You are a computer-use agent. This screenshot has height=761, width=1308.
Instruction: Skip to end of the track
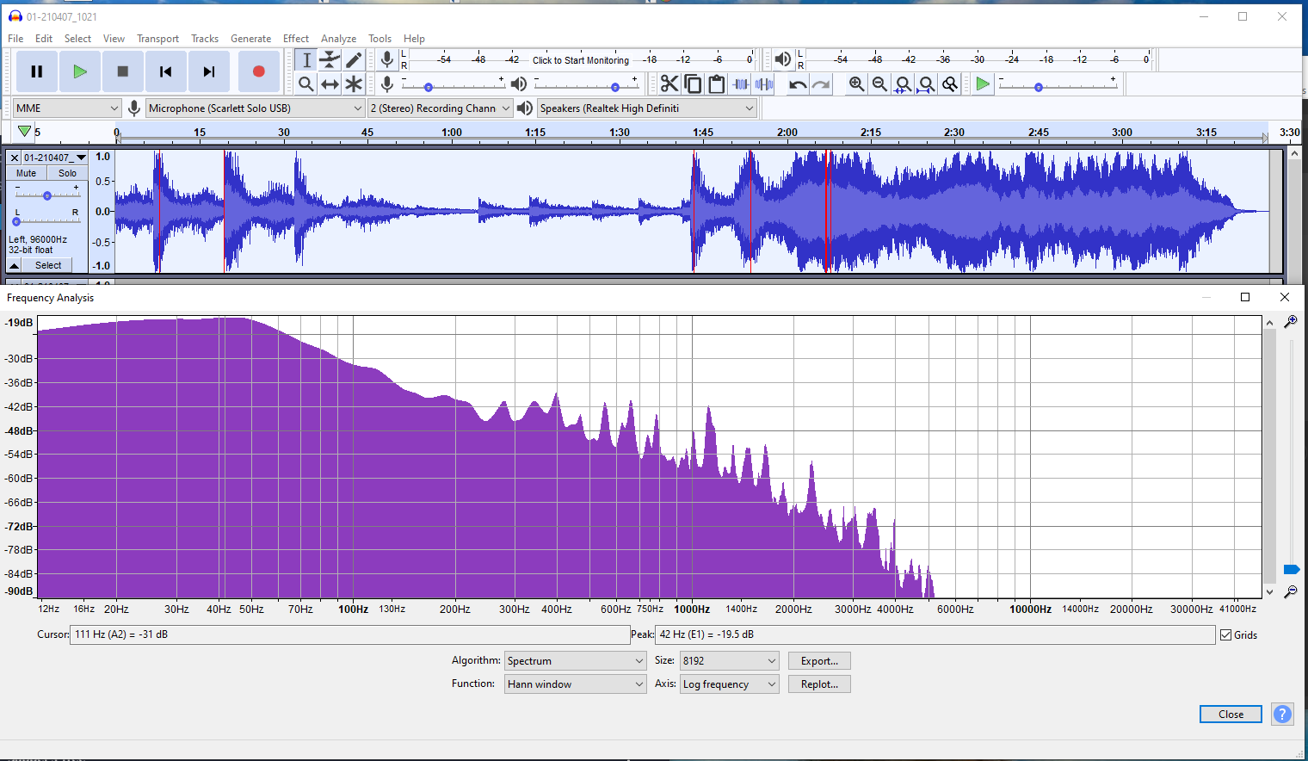point(208,71)
